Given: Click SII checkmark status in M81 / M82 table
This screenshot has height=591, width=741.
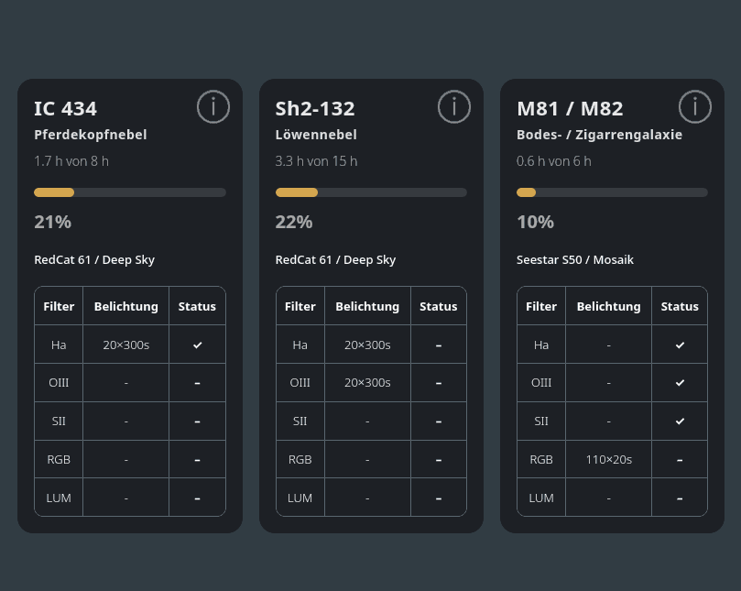Looking at the screenshot, I should 680,421.
